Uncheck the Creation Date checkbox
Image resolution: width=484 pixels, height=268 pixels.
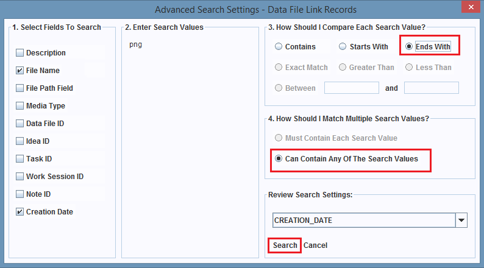[20, 212]
